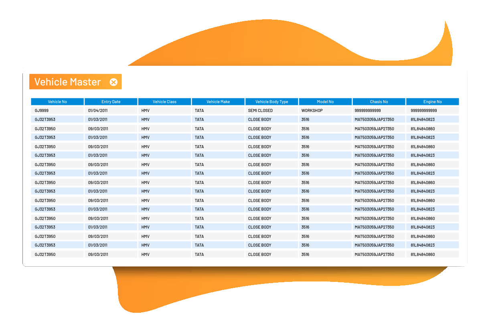The width and height of the screenshot is (490, 332).
Task: Sort by Chasis No column header
Action: click(379, 102)
